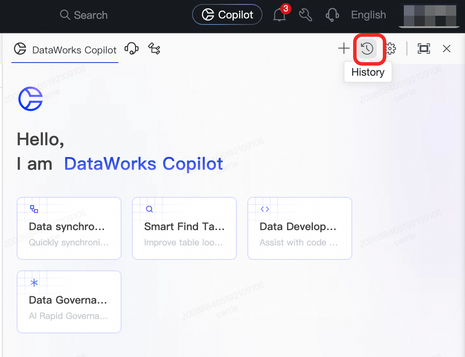Viewport: 465px width, 357px height.
Task: Open the Data Develop... card
Action: click(300, 228)
